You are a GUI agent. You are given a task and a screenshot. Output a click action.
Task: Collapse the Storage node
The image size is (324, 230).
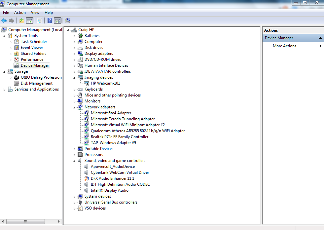4,72
